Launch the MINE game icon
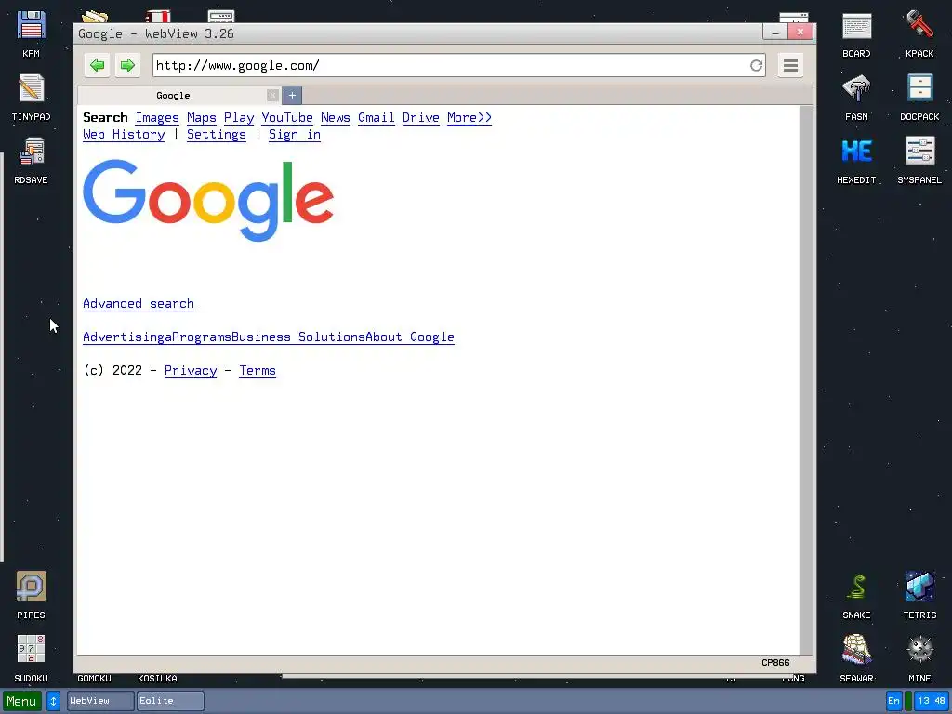952x714 pixels. [x=919, y=658]
